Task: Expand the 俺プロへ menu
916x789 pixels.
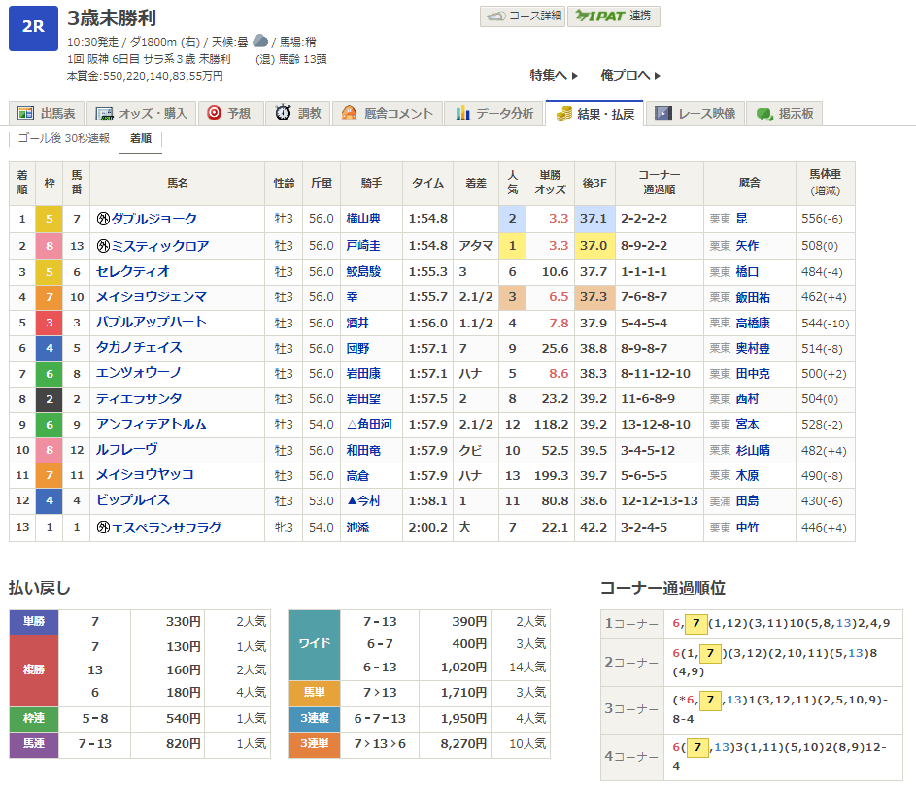Action: pyautogui.click(x=629, y=75)
